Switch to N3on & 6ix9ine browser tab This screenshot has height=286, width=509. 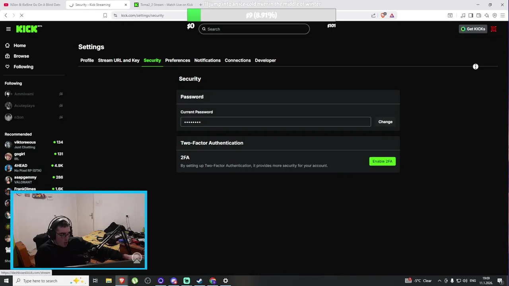tap(33, 5)
